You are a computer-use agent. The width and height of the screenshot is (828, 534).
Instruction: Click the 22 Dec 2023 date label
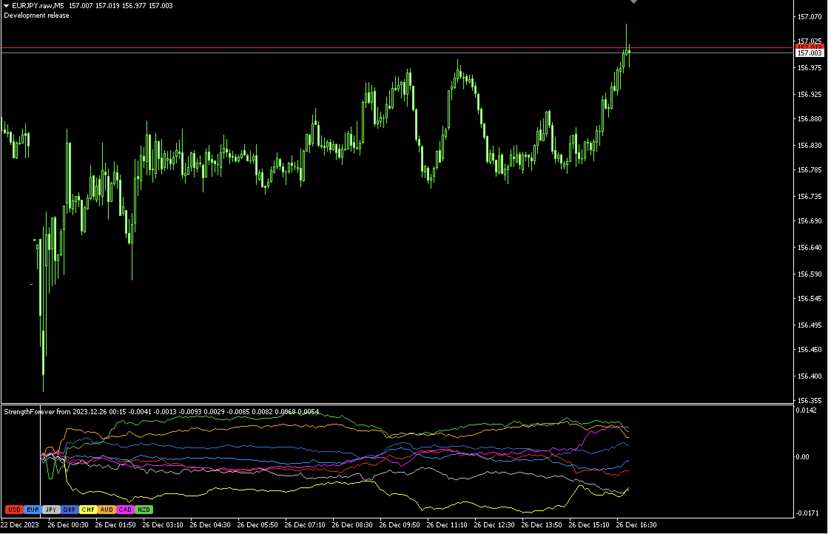20,525
